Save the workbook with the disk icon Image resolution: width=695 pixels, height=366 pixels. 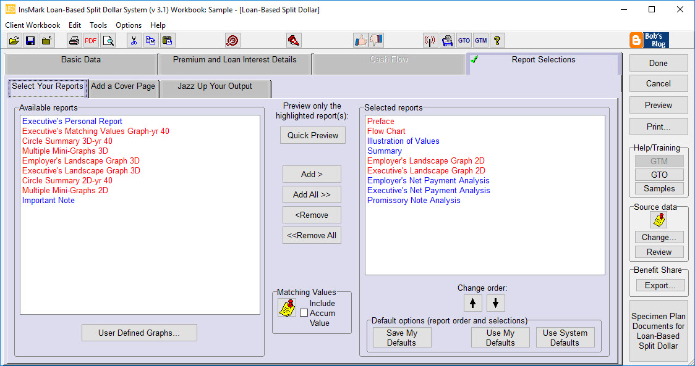point(30,40)
